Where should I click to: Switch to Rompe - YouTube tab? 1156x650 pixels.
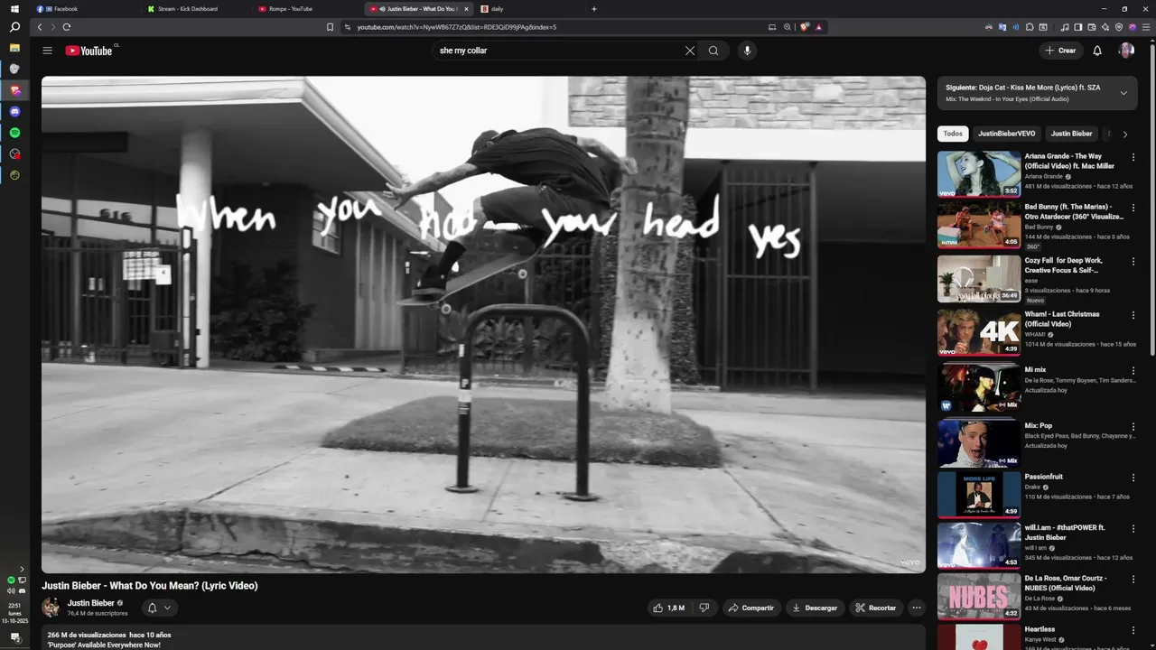tap(308, 9)
